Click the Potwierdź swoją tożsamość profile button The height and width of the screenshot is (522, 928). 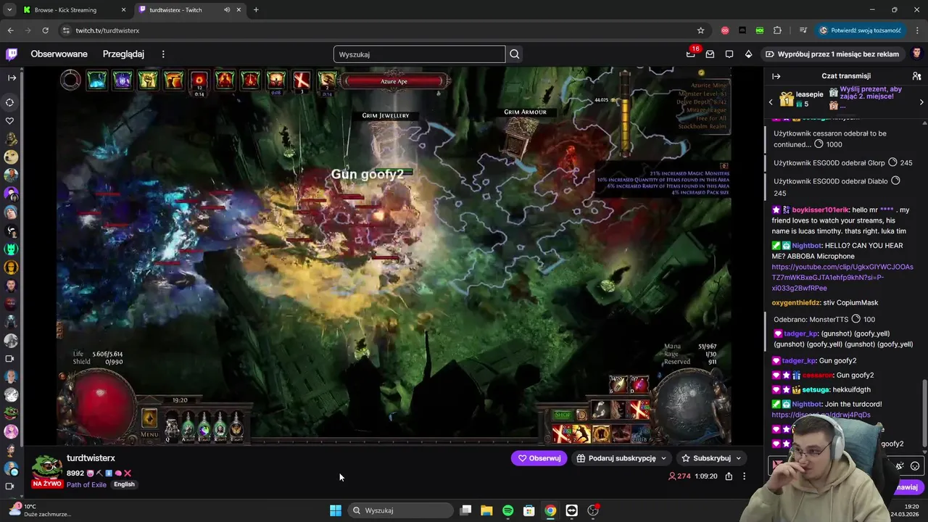(860, 30)
